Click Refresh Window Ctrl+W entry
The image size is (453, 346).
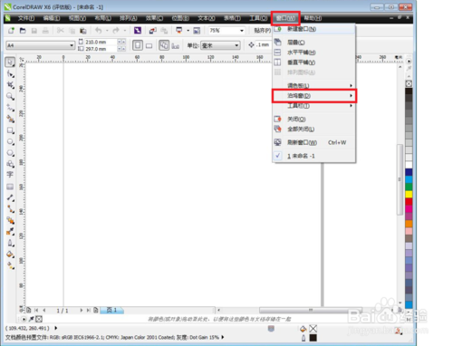[x=314, y=142]
